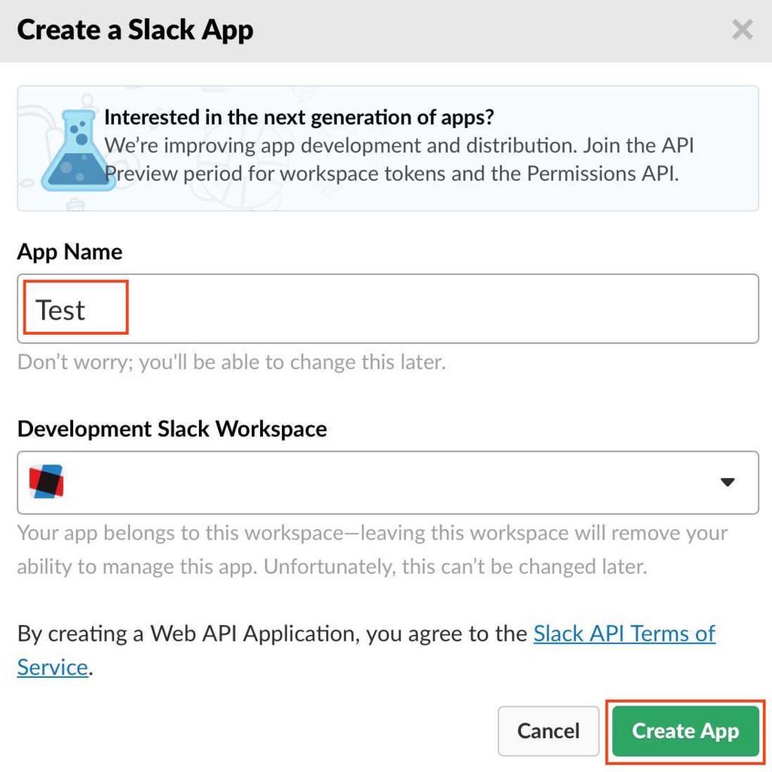Click empty area of the dialog header bar
Image resolution: width=772 pixels, height=772 pixels.
click(x=492, y=30)
